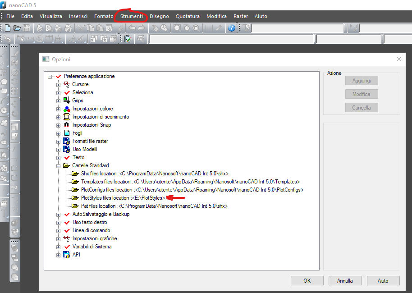This screenshot has height=293, width=412.
Task: Click the New document icon in the toolbar
Action: click(x=8, y=28)
